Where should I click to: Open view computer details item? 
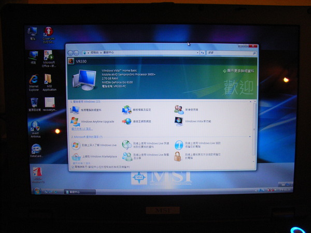pos(86,110)
